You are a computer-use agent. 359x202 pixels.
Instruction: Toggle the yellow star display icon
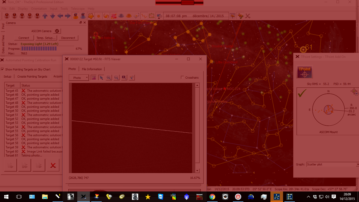point(91,16)
